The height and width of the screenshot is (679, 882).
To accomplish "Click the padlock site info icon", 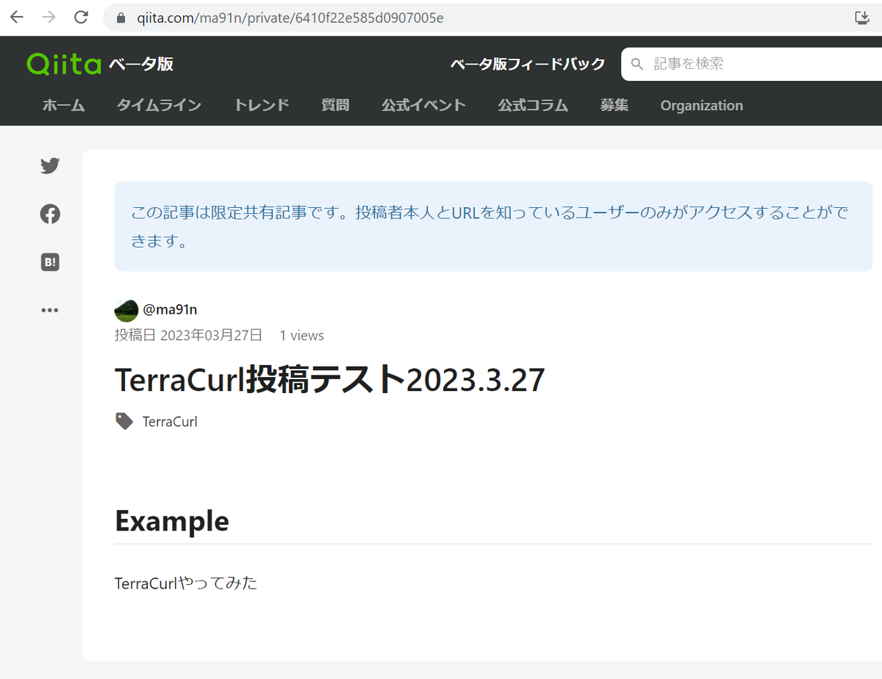I will [121, 18].
